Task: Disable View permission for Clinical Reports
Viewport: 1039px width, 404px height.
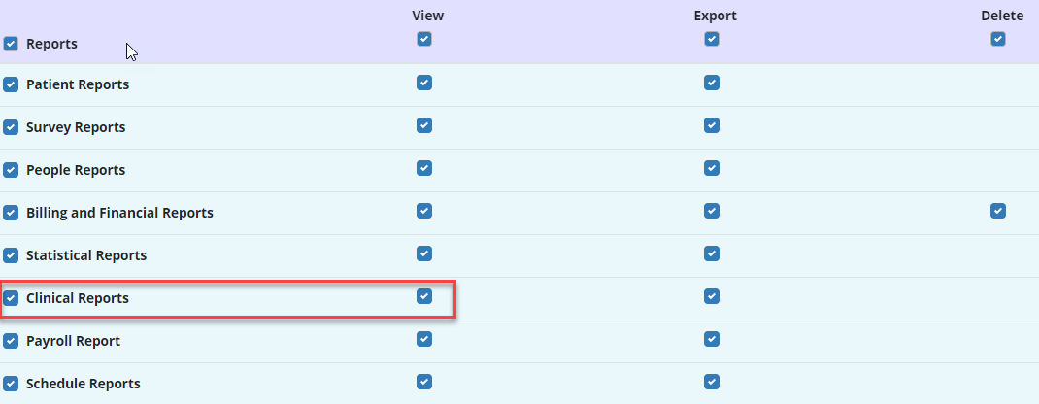Action: pos(424,296)
